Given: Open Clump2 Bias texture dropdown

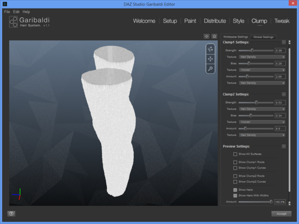Looking at the screenshot, I should pyautogui.click(x=262, y=122).
